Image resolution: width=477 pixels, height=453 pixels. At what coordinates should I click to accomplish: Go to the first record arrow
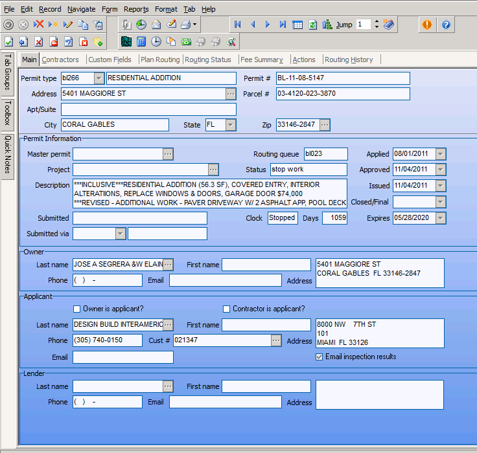[238, 25]
